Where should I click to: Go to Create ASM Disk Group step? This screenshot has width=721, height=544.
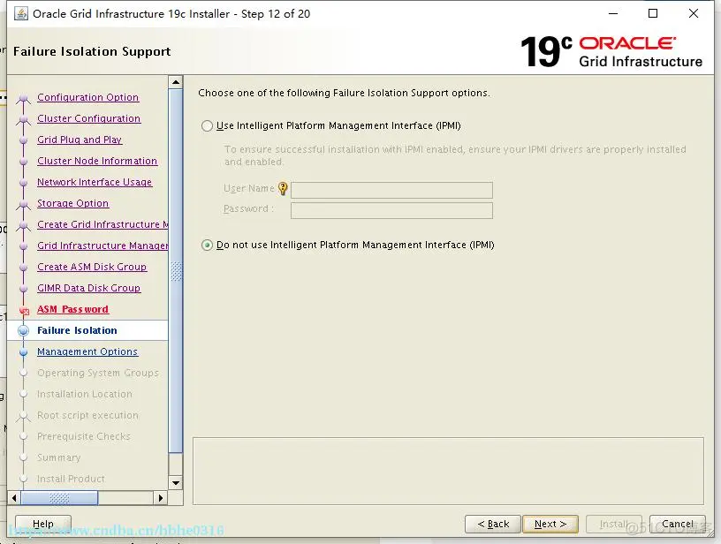[92, 267]
